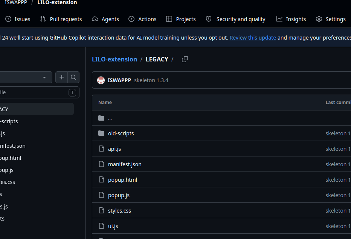The image size is (351, 239).
Task: Open the branch selector dropdown
Action: click(x=26, y=77)
